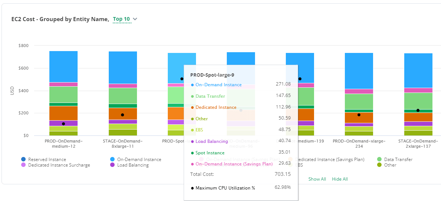441x201 pixels.
Task: Click On-Demand Instance row in the tooltip
Action: 241,85
